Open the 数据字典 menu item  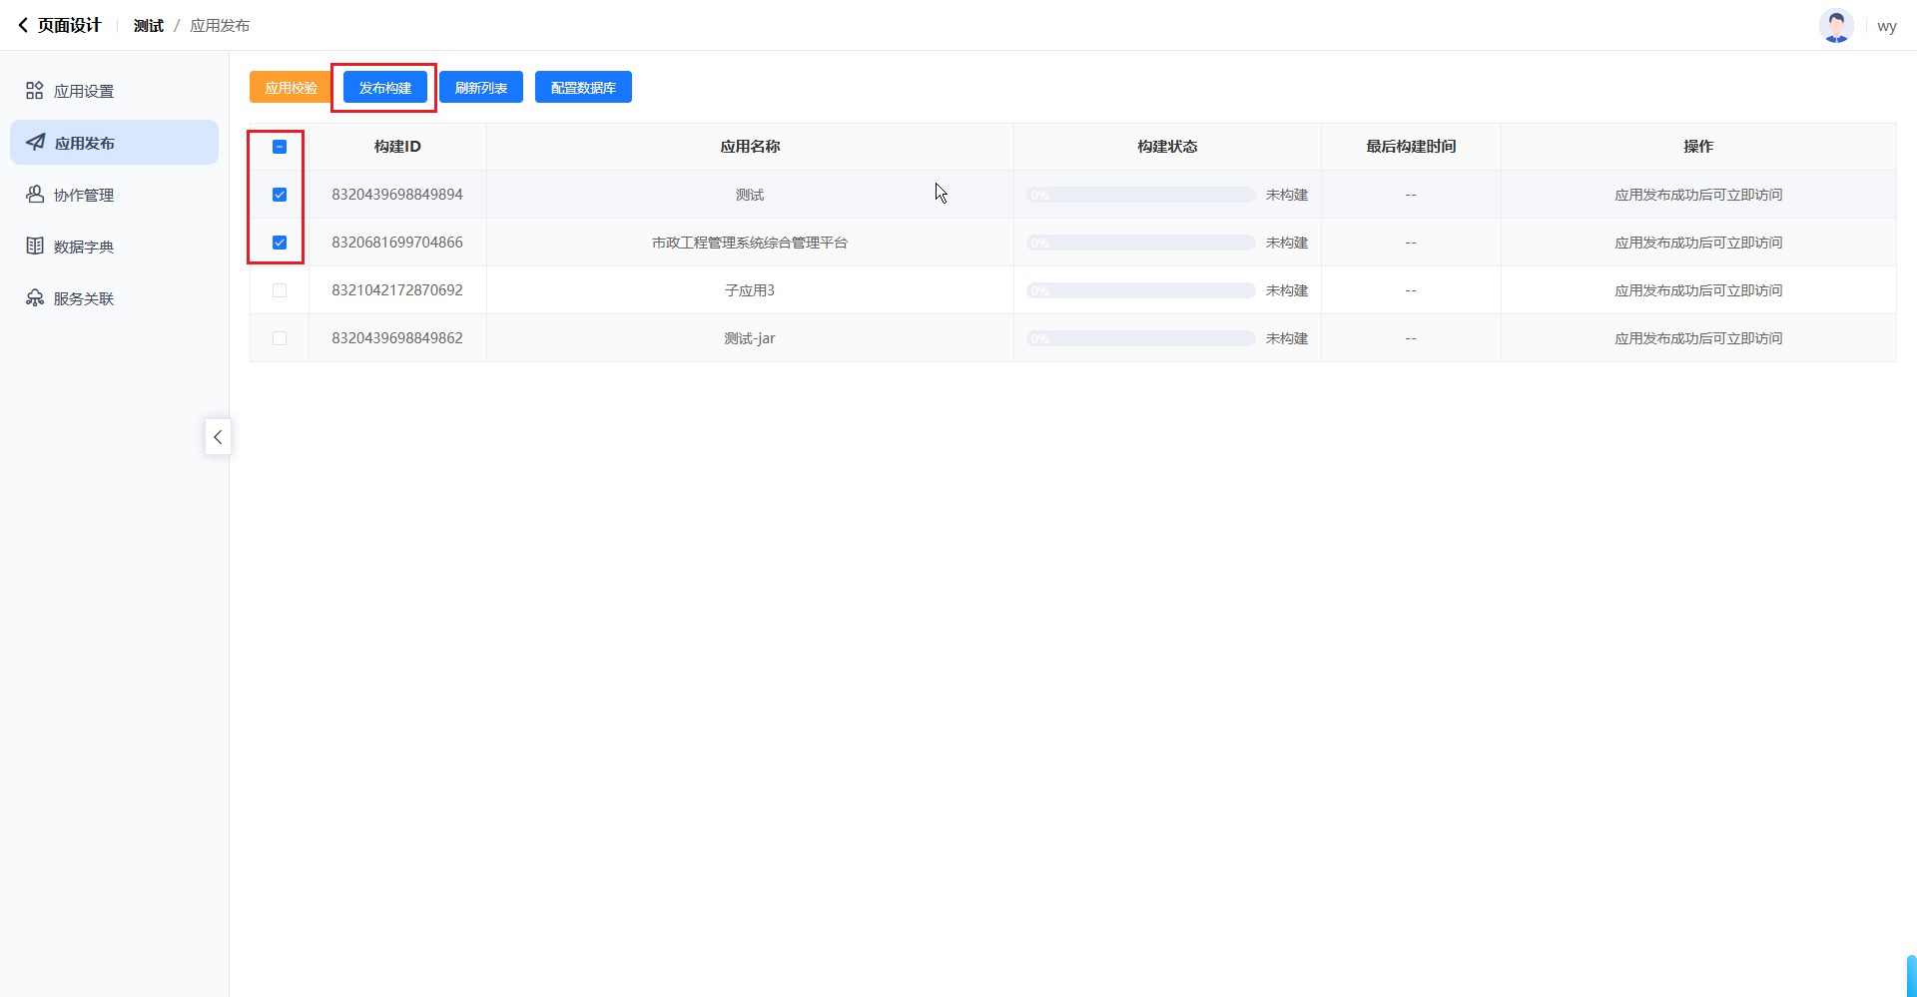[x=84, y=247]
